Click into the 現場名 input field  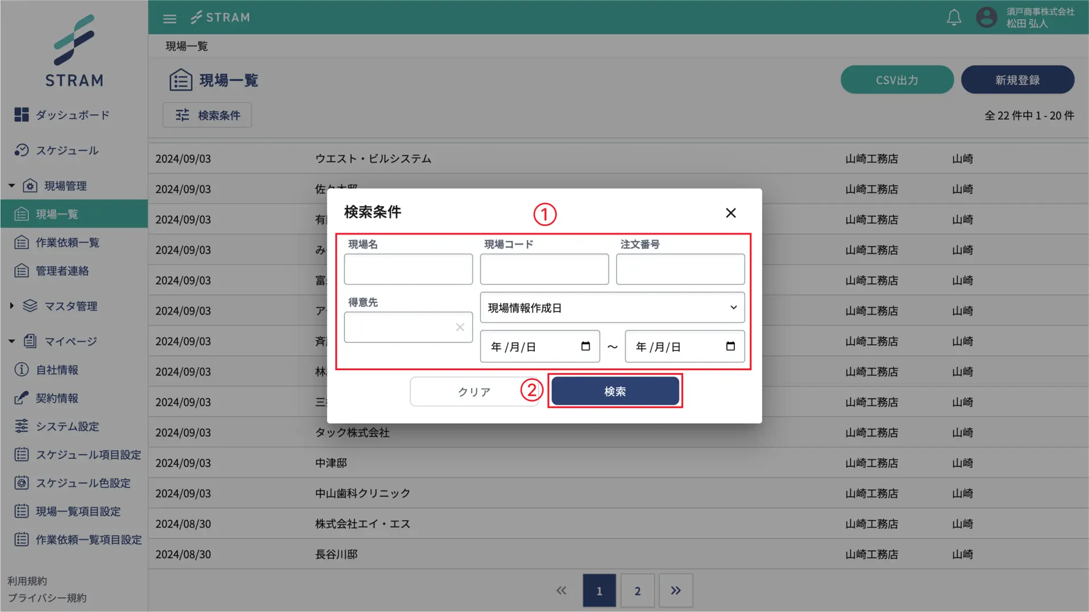(408, 269)
